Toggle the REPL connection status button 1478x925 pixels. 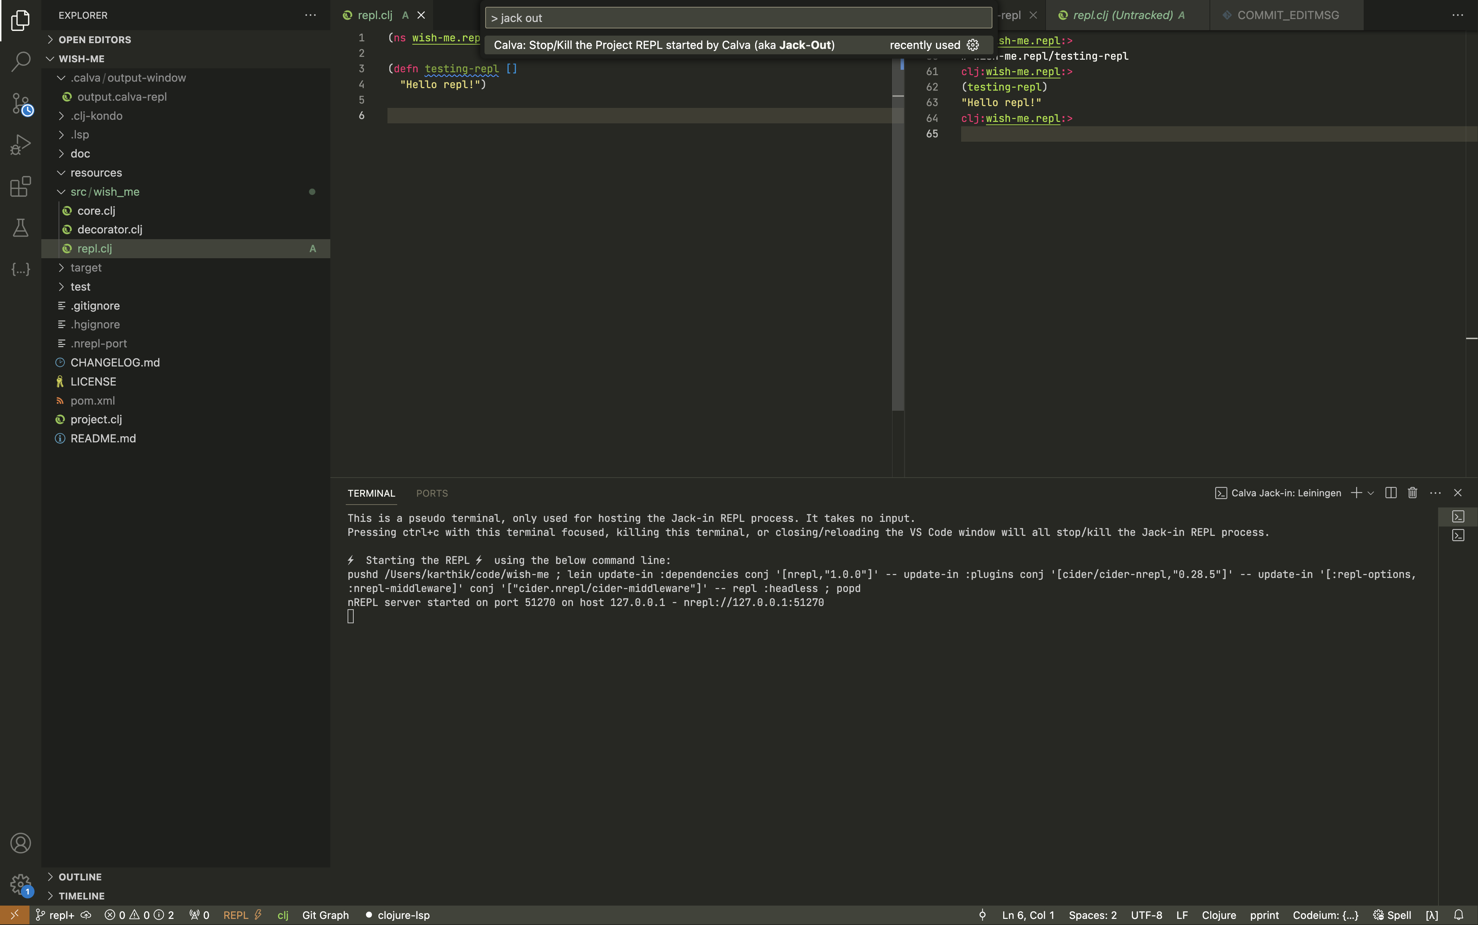(x=242, y=915)
